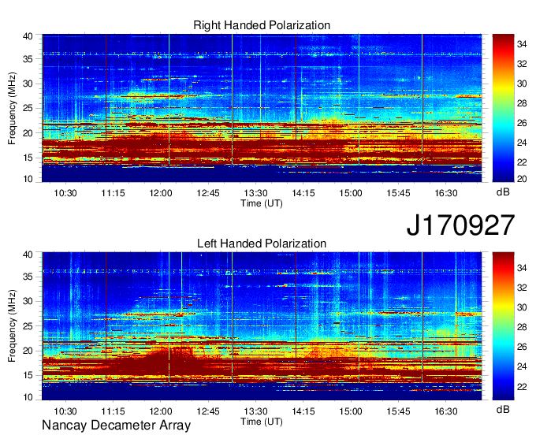Click the 12:45 time tick of Right Handed plot
Screen dimensions: 536x435
208,193
